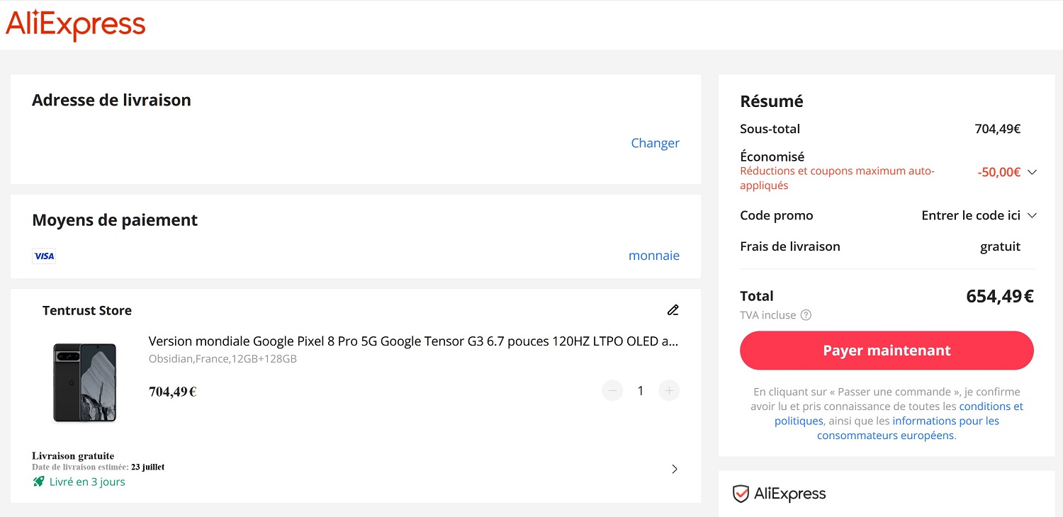The image size is (1063, 517).
Task: Click the edit pencil icon for Tentrust Store
Action: pos(673,310)
